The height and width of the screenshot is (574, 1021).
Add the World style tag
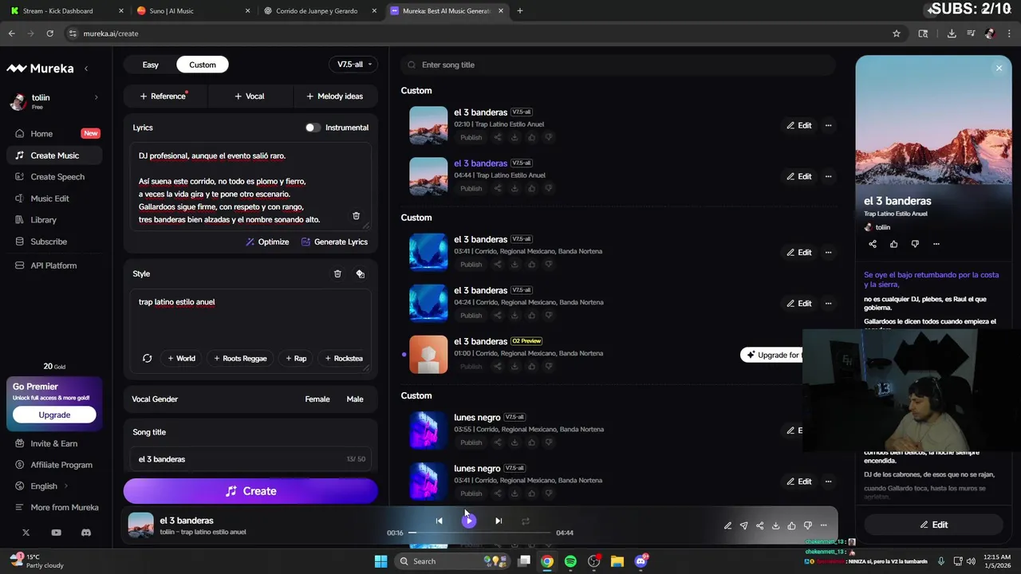(181, 358)
